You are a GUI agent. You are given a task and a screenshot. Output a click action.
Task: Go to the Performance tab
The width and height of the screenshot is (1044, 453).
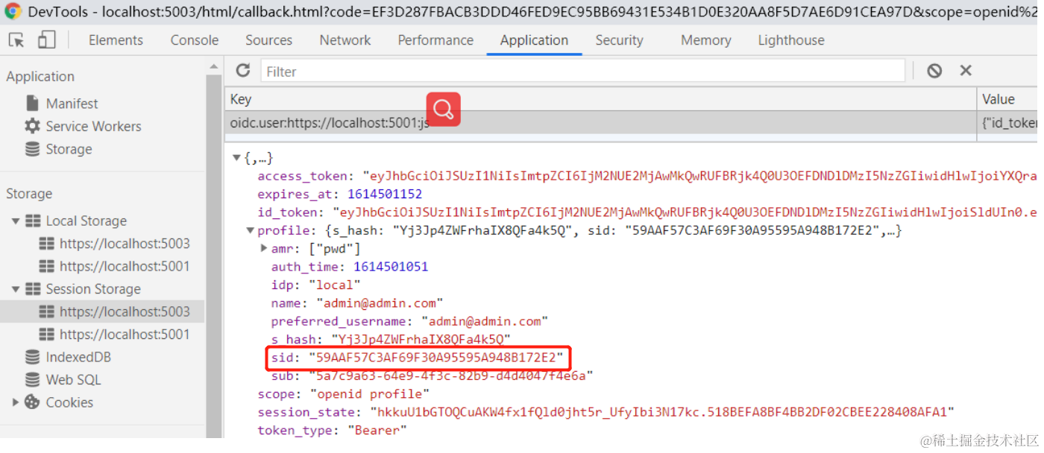coord(435,40)
